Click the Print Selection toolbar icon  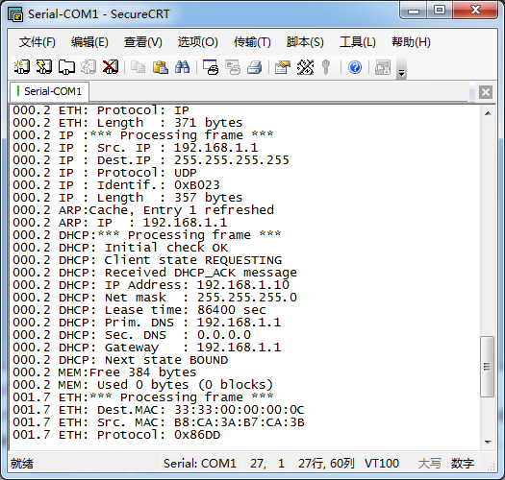pyautogui.click(x=233, y=67)
